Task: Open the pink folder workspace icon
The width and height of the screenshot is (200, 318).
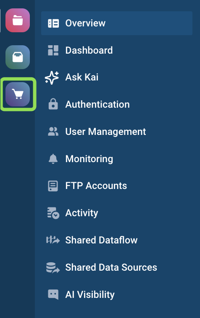Action: [18, 20]
